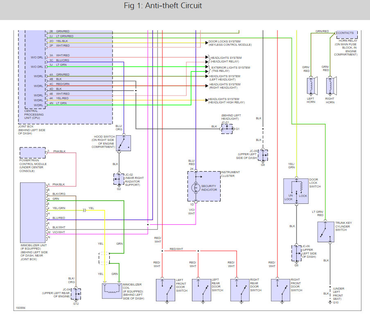Image resolution: width=370 pixels, height=317 pixels.
Task: Click the 'IMMOBILIZER UNIT' label
Action: [x=34, y=246]
